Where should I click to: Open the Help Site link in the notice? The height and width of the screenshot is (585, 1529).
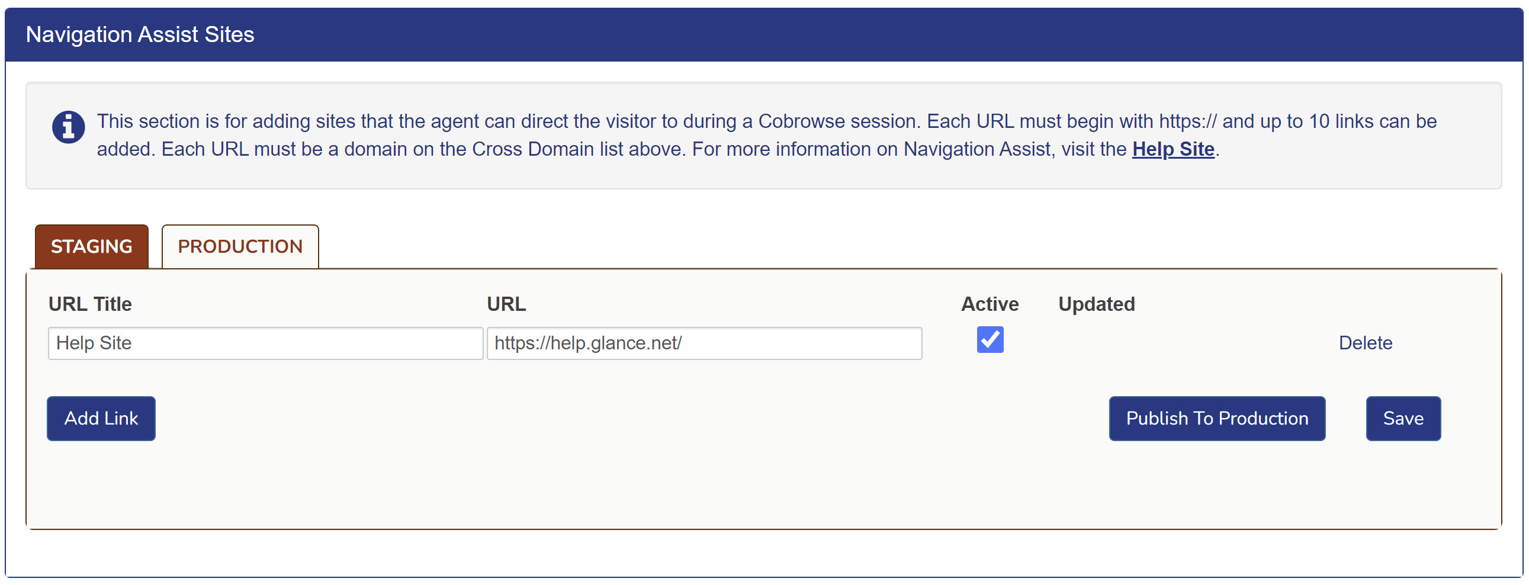[x=1173, y=149]
